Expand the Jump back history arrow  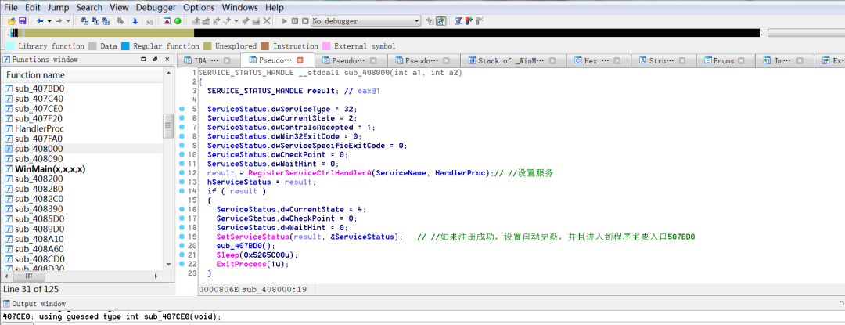pos(49,20)
